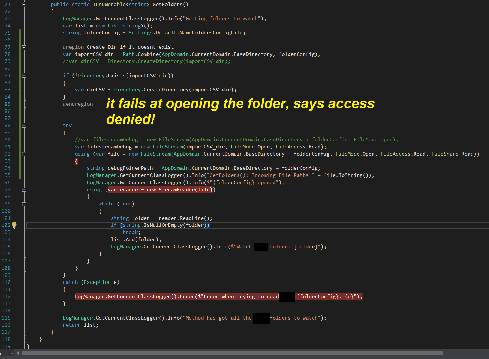489x359 pixels.
Task: Collapse the if Directory.Exists block on line 81
Action: 24,75
